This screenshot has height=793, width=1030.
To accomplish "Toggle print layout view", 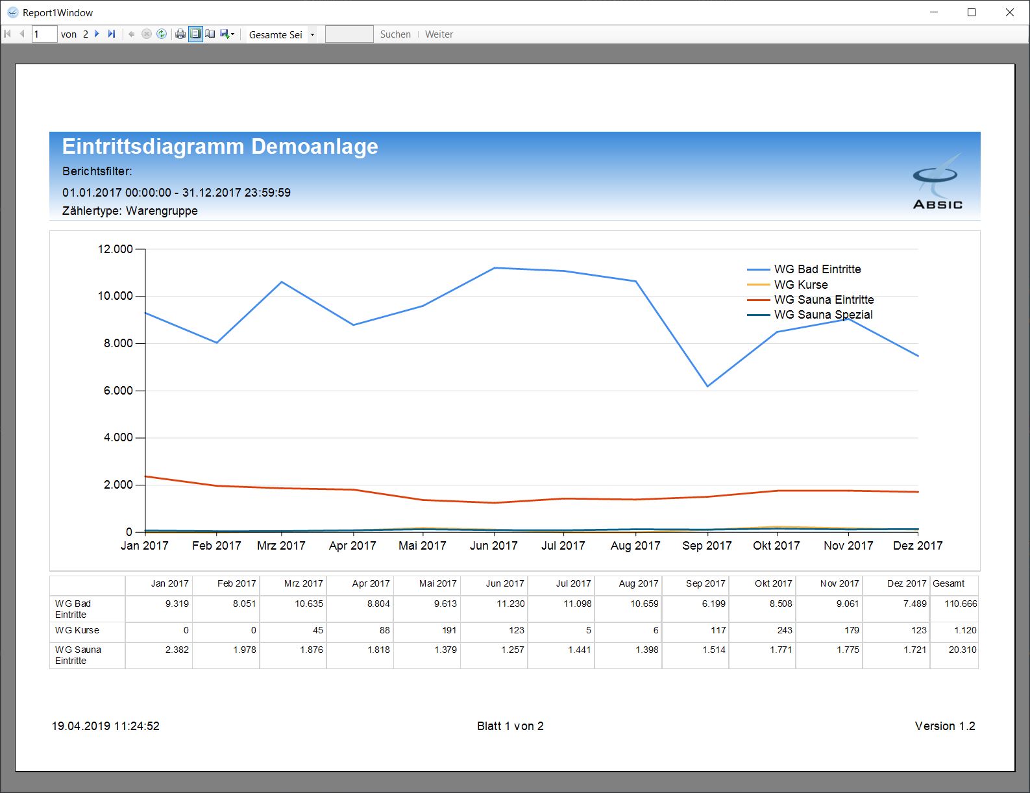I will pos(195,34).
